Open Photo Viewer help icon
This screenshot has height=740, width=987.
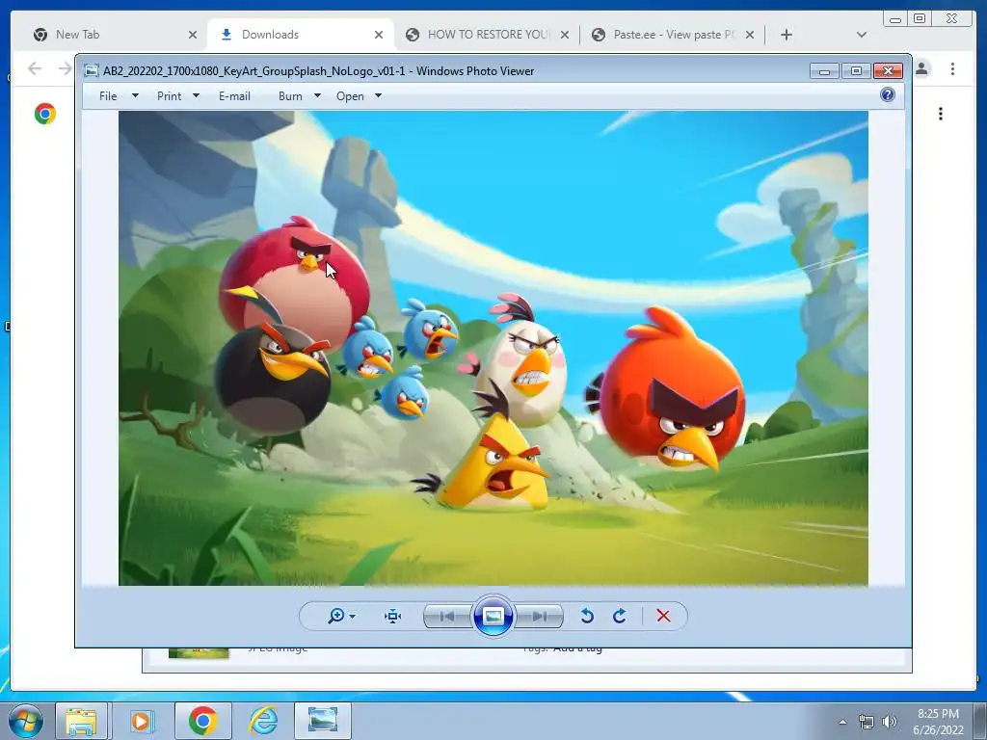[888, 94]
